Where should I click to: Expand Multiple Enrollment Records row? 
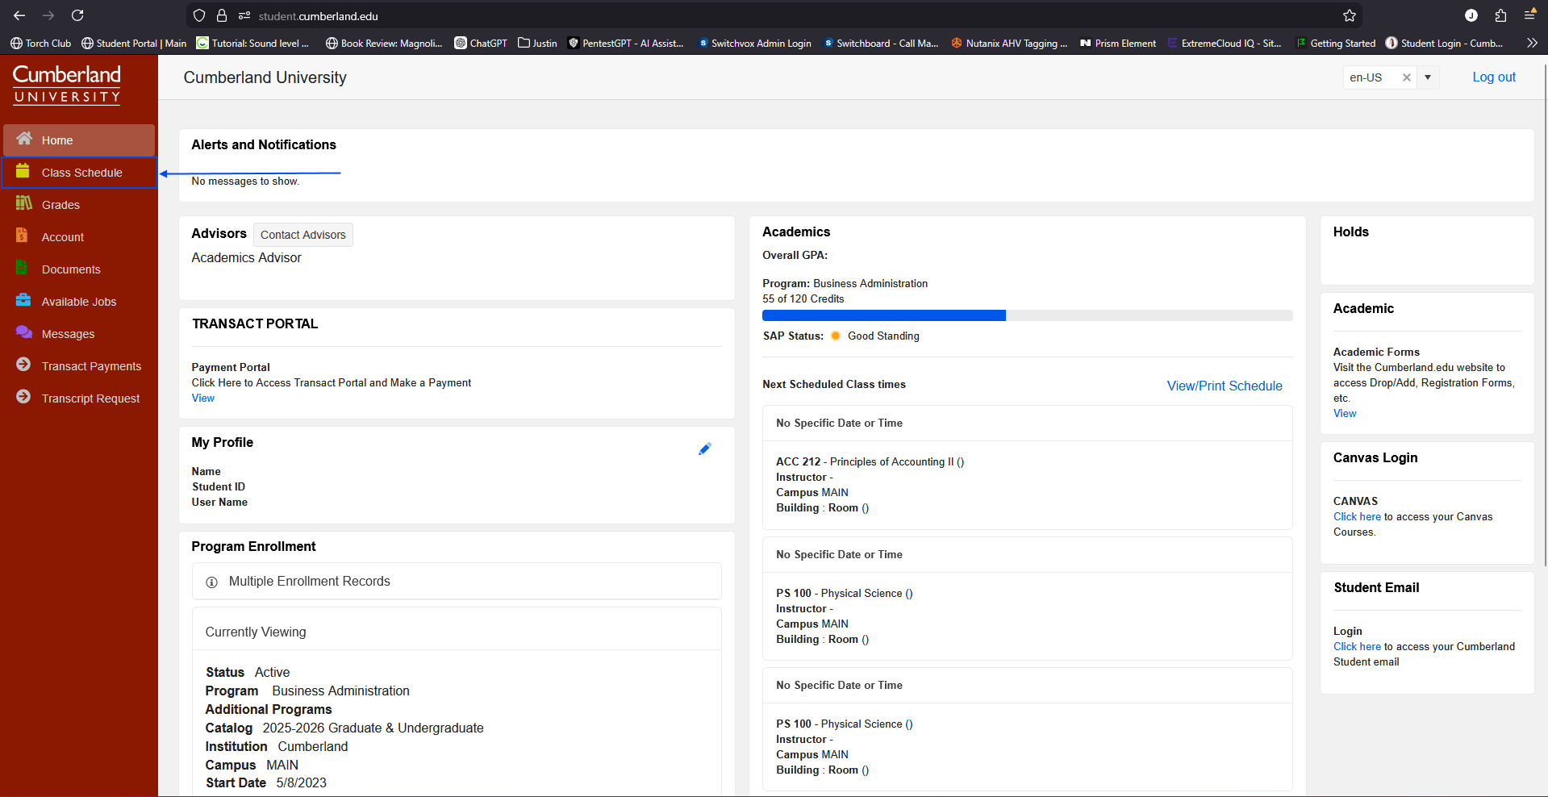point(457,581)
